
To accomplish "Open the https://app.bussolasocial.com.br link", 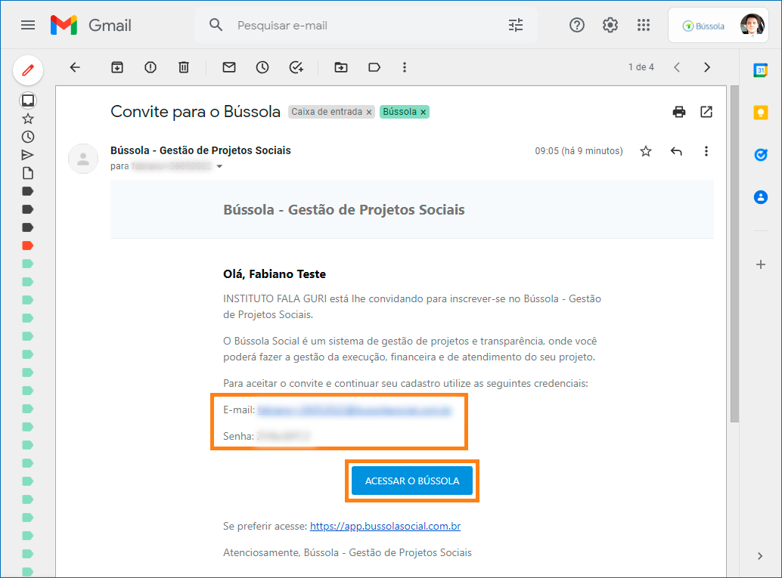I will (385, 526).
